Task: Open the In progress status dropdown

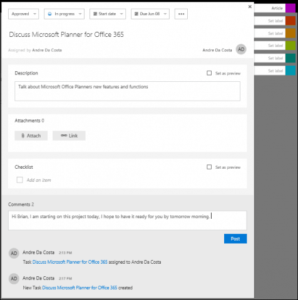Action: (x=64, y=14)
